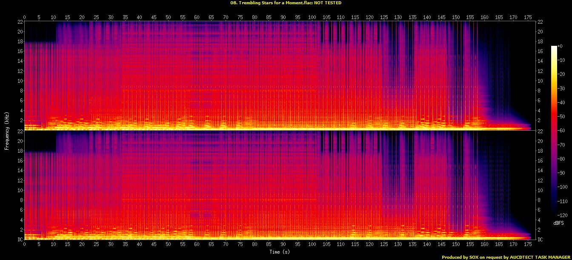Screen dimensions: 572x260
Task: Click the "-60" value on the dBFS scale
Action: pos(561,131)
